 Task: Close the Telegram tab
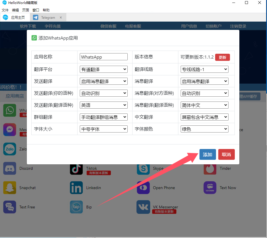pyautogui.click(x=61, y=18)
